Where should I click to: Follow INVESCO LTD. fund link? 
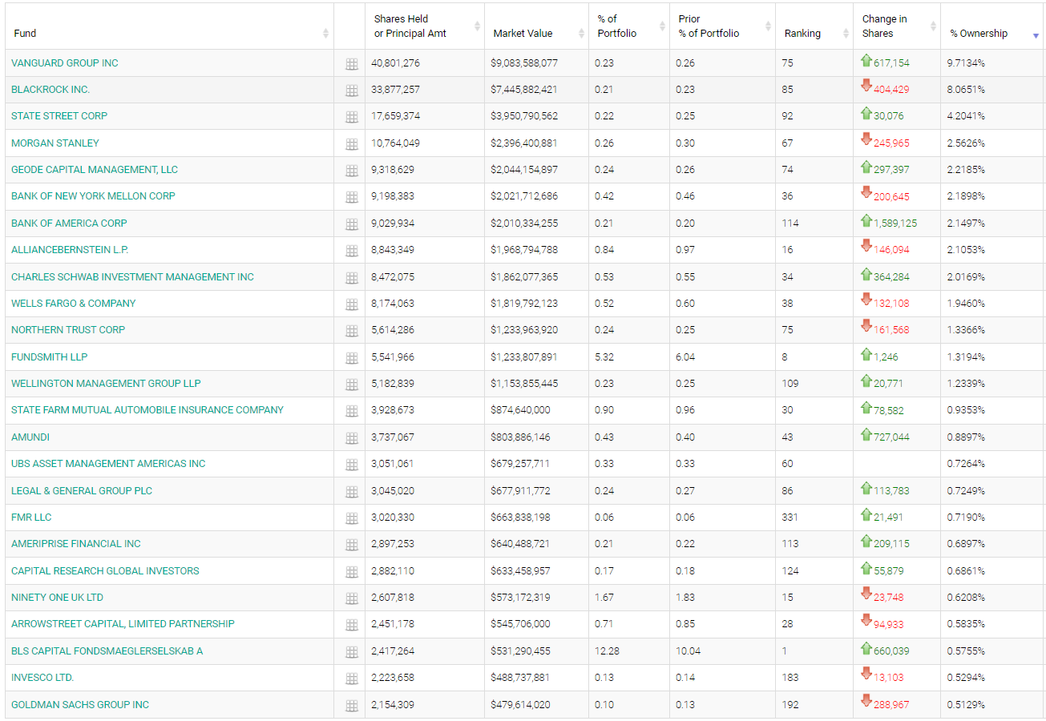(x=42, y=678)
